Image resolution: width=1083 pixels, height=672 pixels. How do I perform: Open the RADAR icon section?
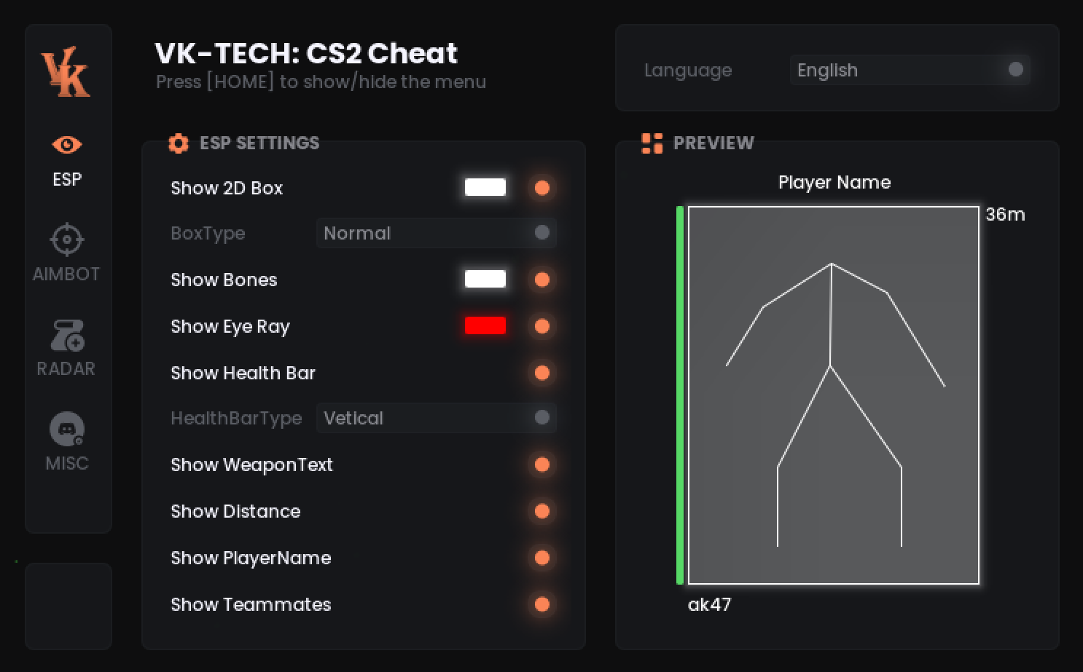tap(67, 335)
